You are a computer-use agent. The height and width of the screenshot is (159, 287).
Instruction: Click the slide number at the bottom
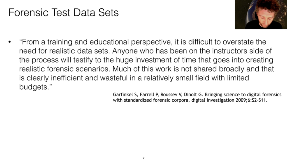143,158
